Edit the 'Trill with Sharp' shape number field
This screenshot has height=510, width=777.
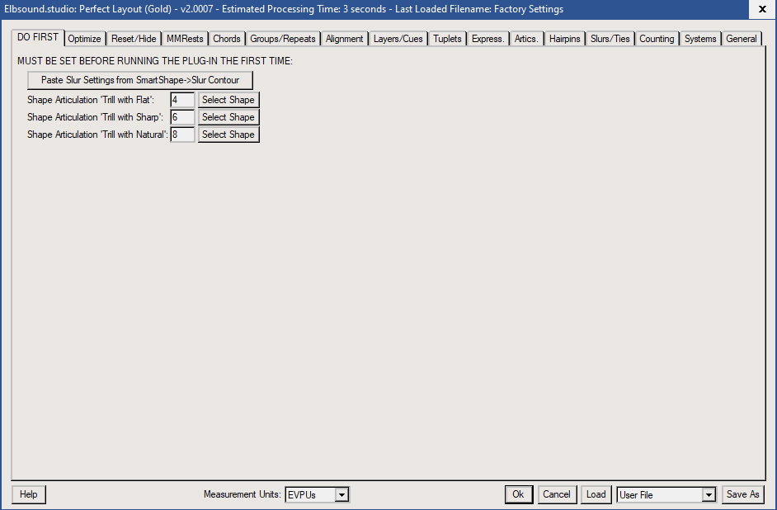pyautogui.click(x=181, y=116)
